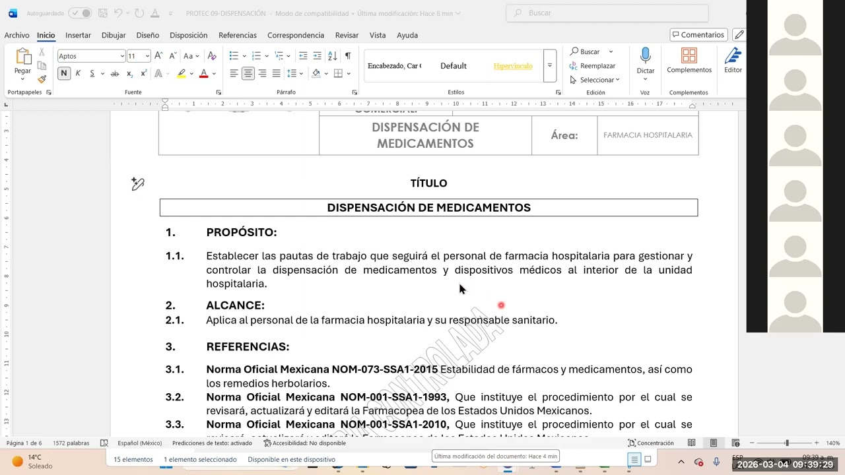The image size is (845, 475).
Task: Justify the paragraph text
Action: (x=277, y=73)
